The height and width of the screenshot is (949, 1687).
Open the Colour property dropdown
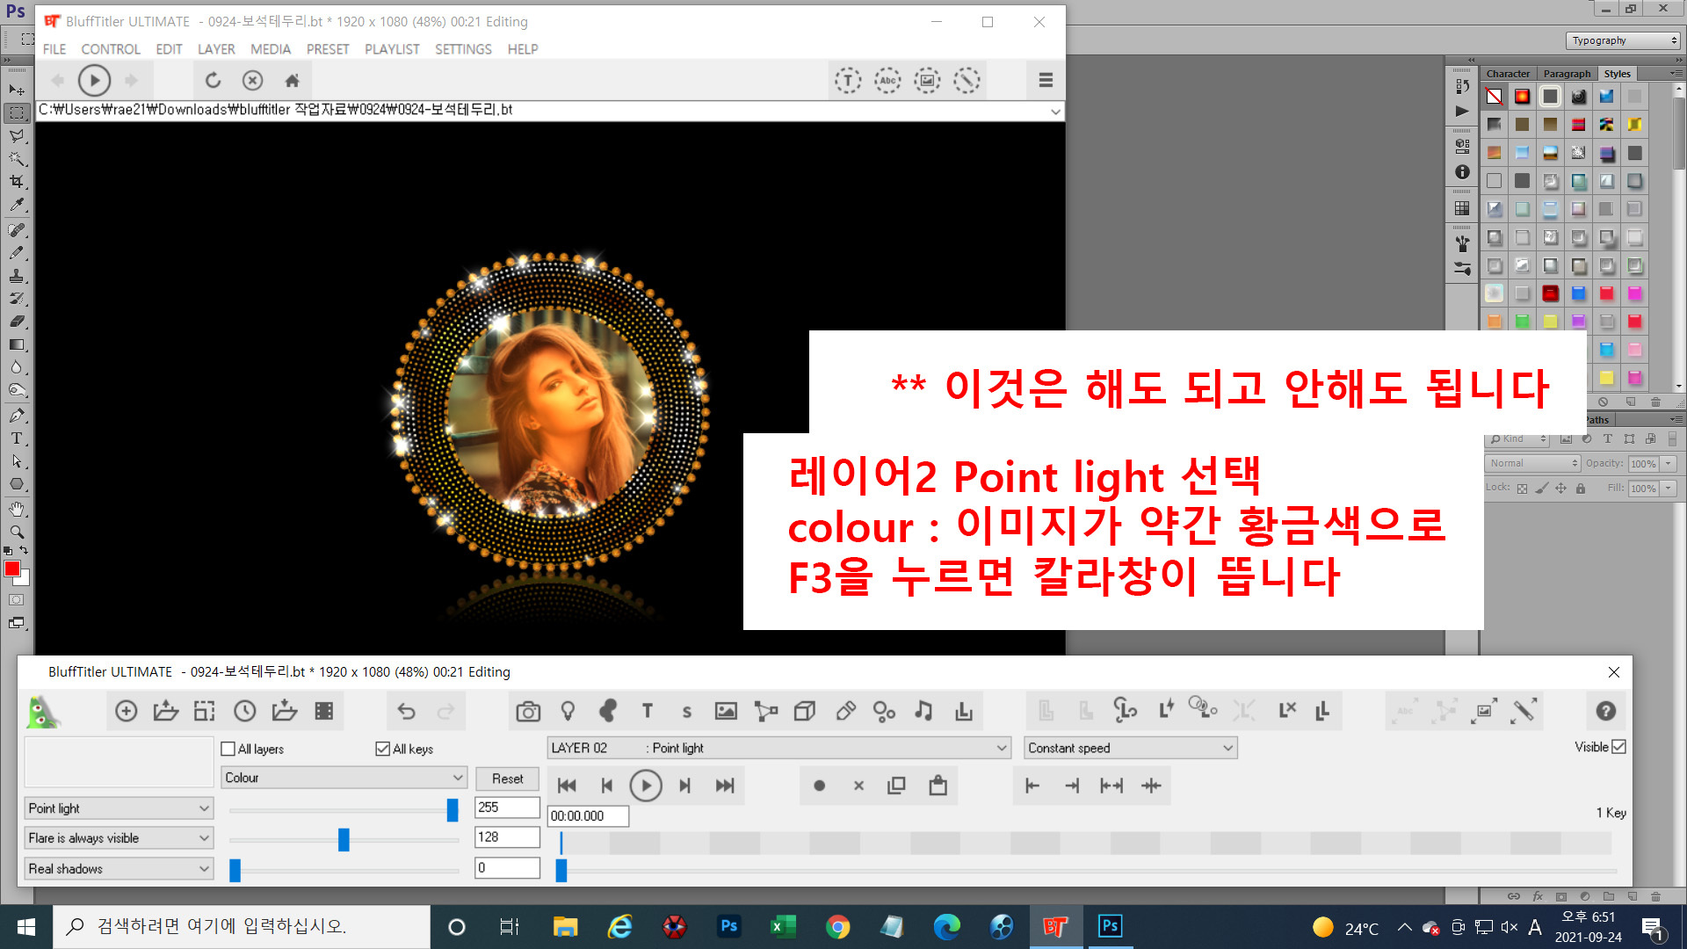(x=344, y=778)
